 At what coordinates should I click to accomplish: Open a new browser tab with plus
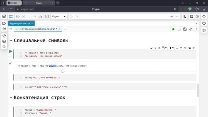click(x=58, y=3)
